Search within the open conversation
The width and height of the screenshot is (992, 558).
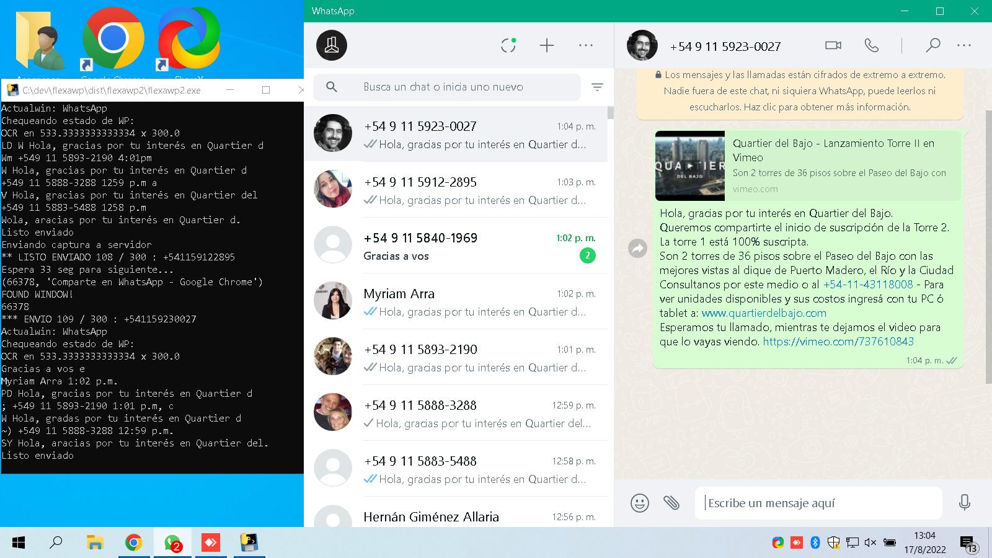click(x=933, y=45)
